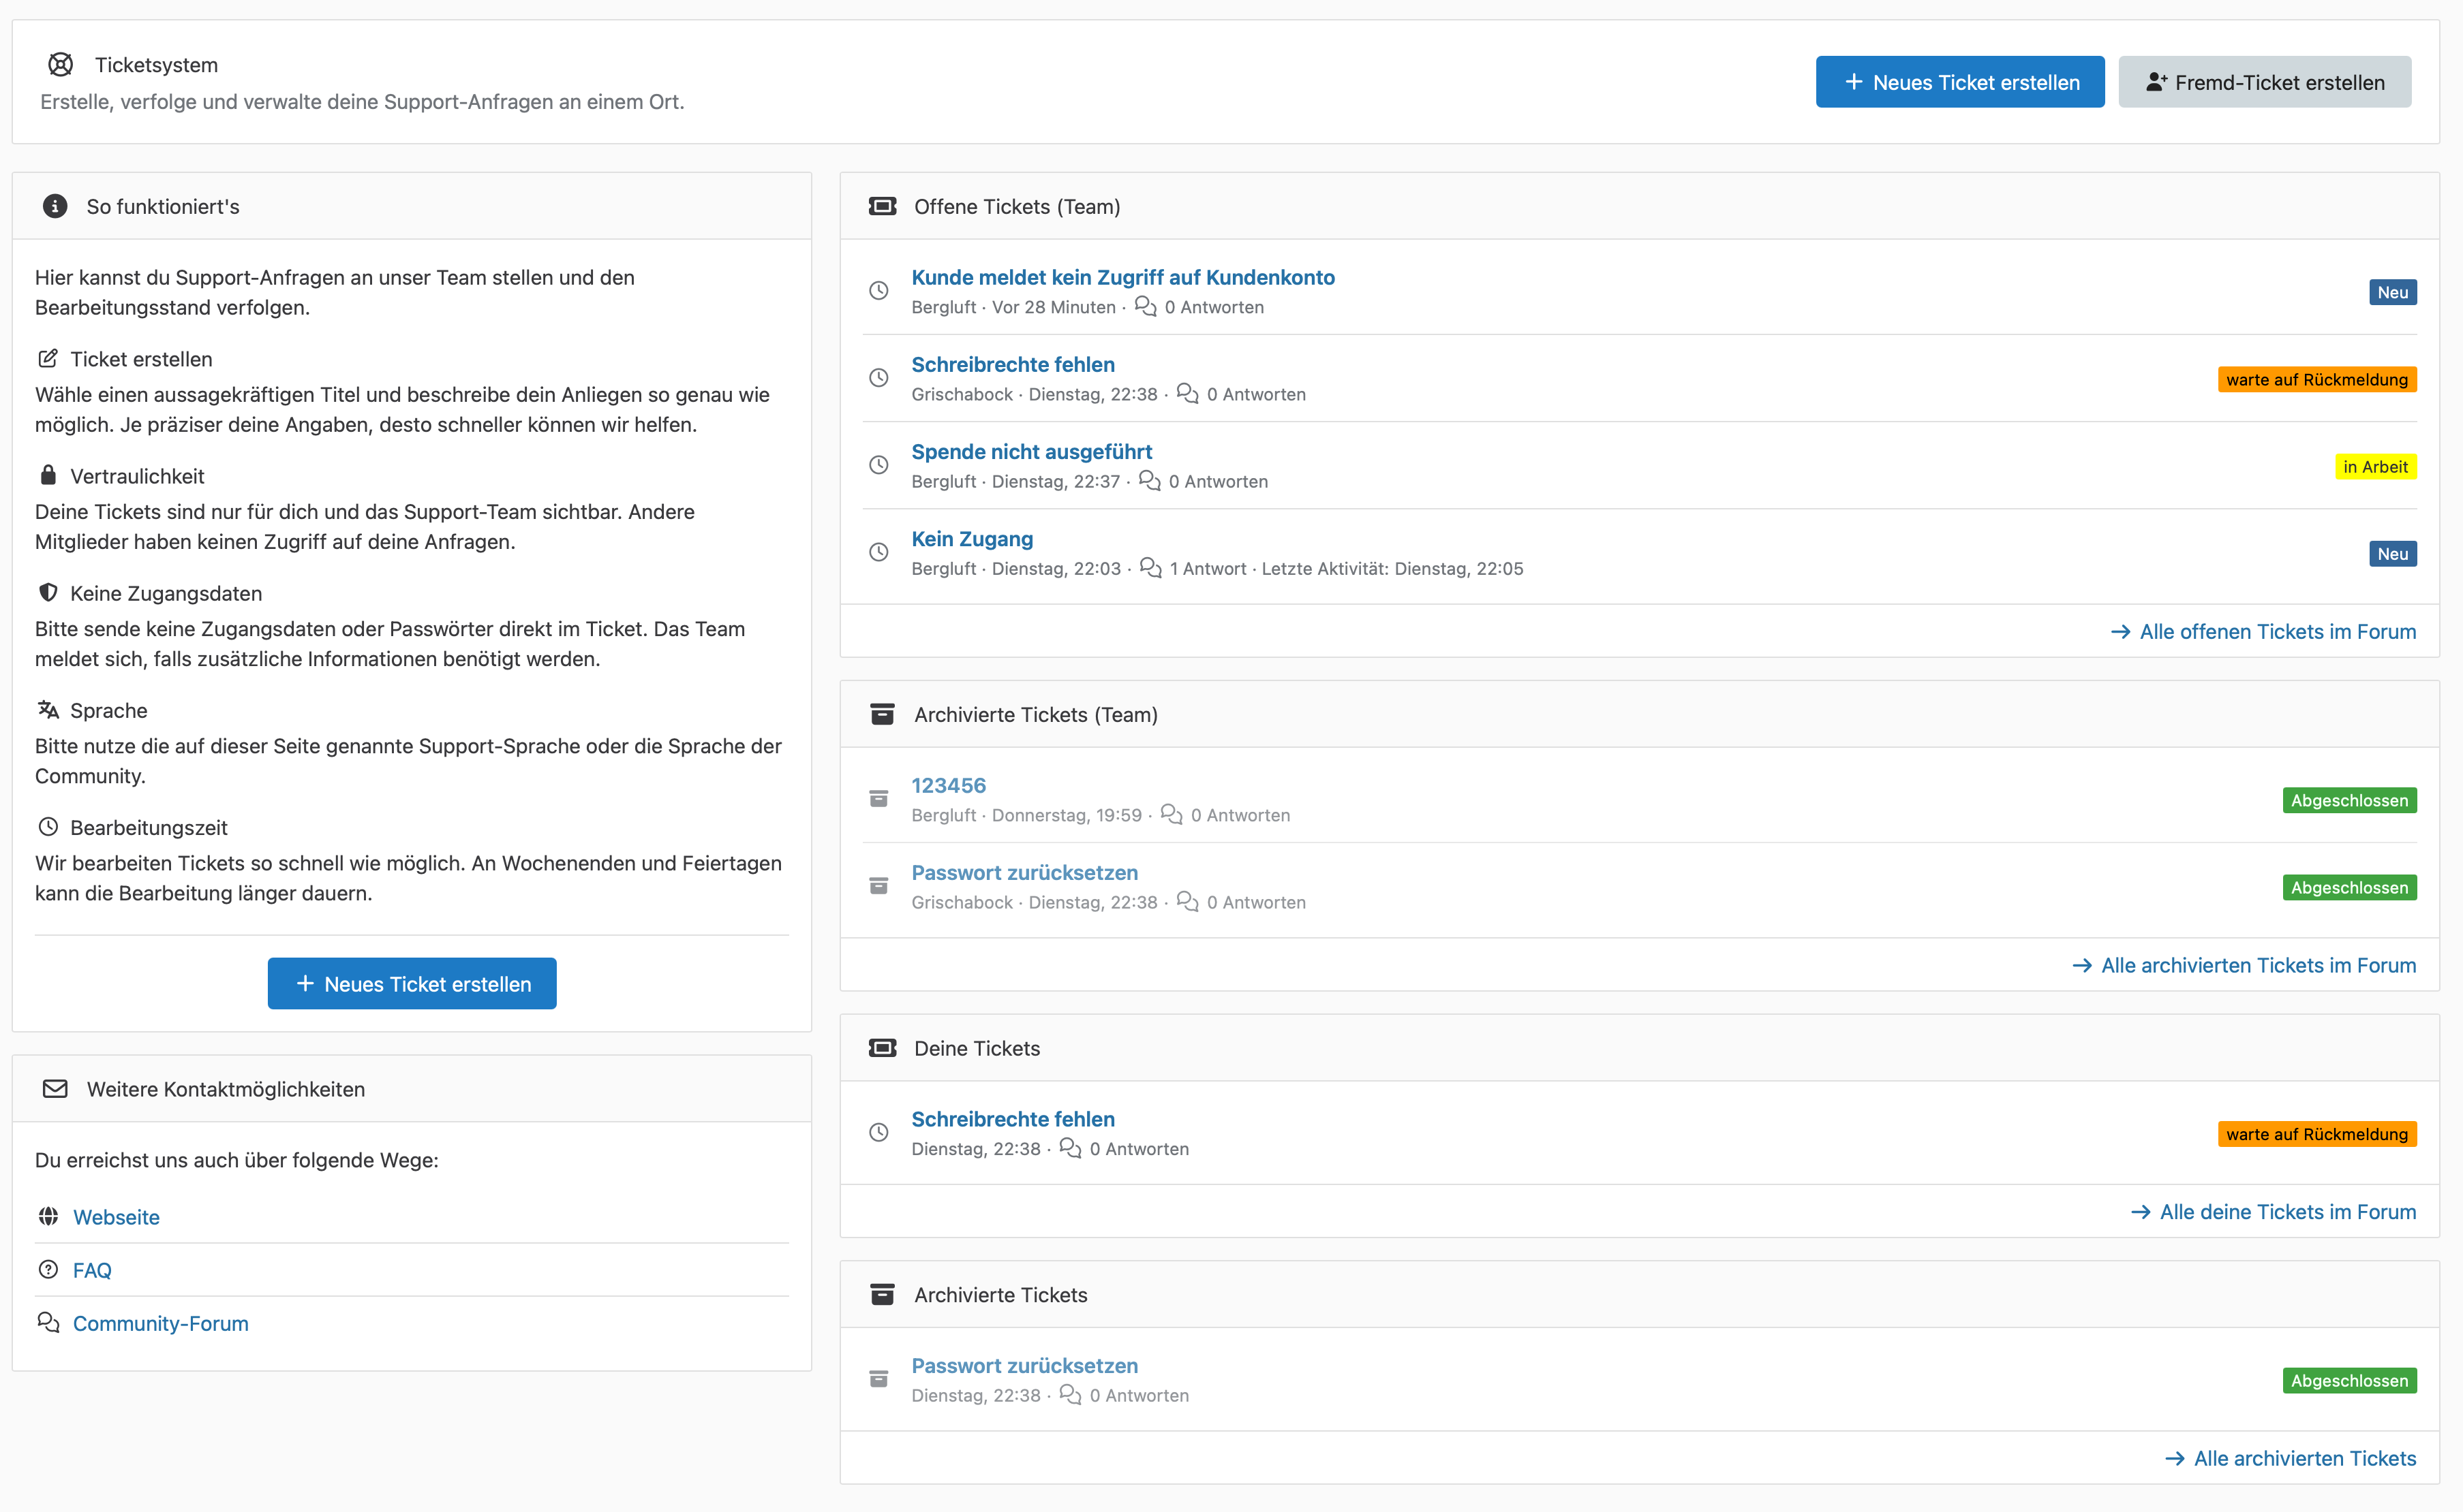2463x1512 pixels.
Task: Click the chat bubbles icon beside Community-Forum
Action: 48,1322
